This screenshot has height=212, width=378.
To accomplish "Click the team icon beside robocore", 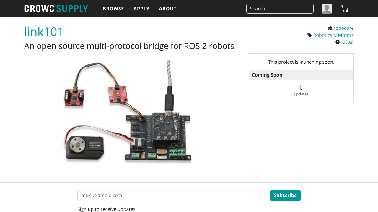I will coord(330,28).
